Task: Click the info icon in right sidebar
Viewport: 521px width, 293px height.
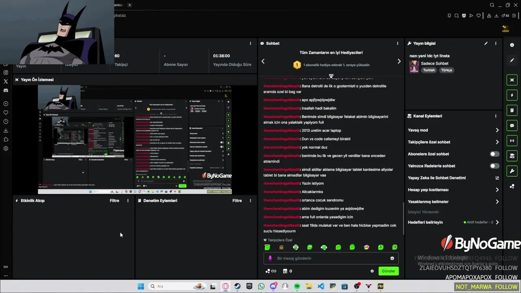Action: point(512,45)
